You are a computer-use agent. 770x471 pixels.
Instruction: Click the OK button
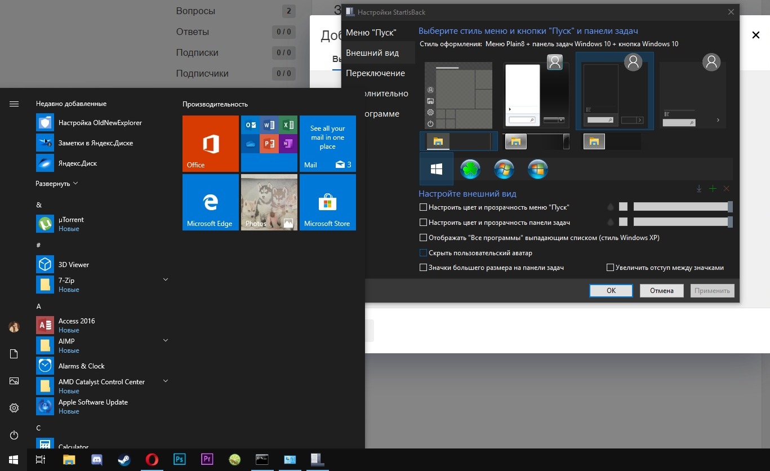coord(611,291)
